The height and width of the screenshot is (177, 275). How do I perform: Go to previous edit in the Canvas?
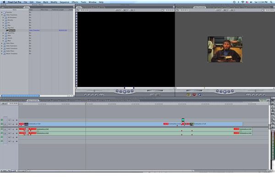pos(217,91)
